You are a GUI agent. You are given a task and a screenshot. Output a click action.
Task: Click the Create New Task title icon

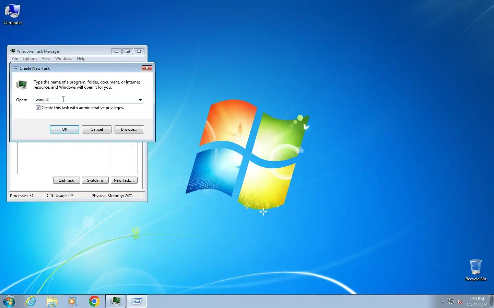pos(15,68)
